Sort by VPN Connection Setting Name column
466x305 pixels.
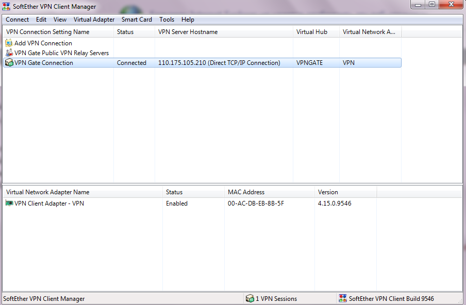(58, 32)
